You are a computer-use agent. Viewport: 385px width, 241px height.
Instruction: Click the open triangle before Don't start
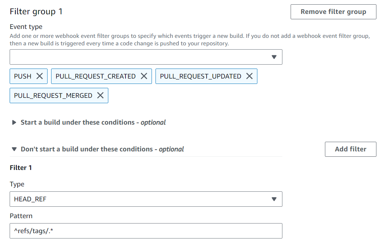(x=13, y=149)
